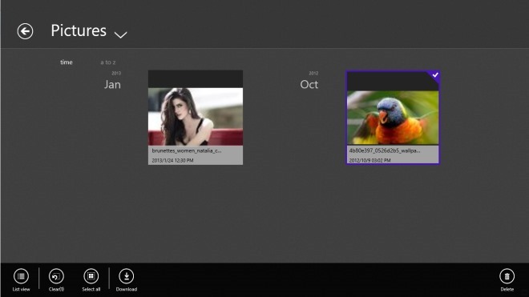This screenshot has height=297, width=529.
Task: Sort pictures by time
Action: 67,62
